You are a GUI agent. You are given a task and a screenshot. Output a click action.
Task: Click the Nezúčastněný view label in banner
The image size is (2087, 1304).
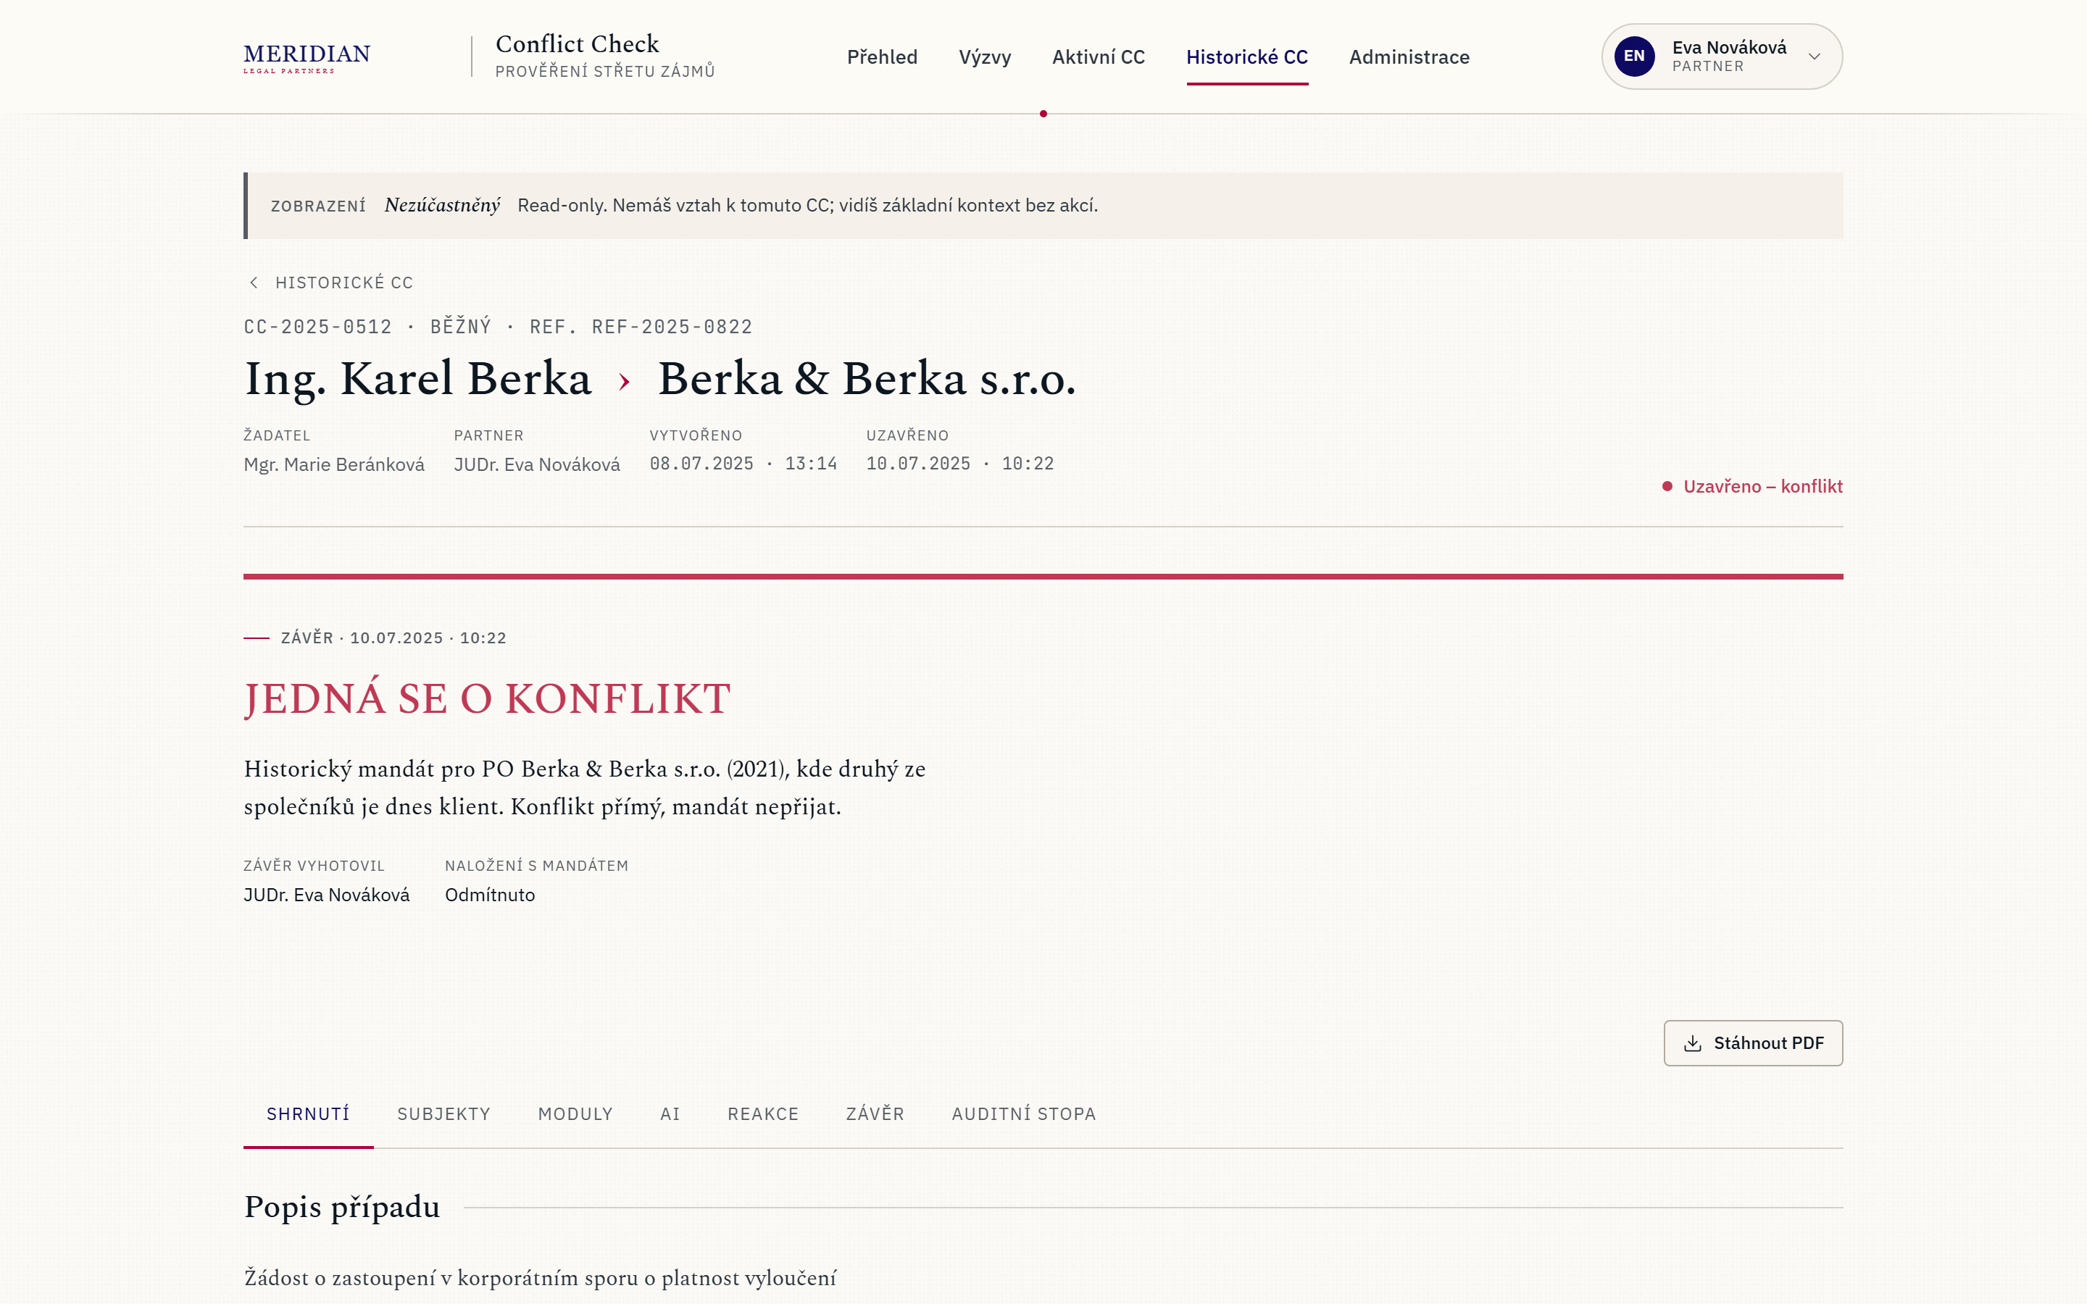[x=441, y=205]
